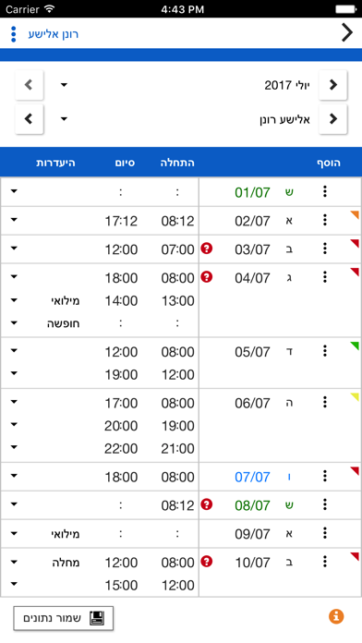Select the הוסף column header

[329, 163]
